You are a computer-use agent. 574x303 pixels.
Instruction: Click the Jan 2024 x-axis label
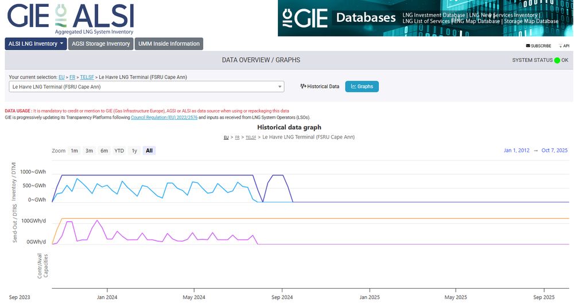click(x=107, y=297)
